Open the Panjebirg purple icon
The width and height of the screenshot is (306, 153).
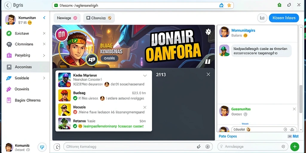tap(9, 55)
